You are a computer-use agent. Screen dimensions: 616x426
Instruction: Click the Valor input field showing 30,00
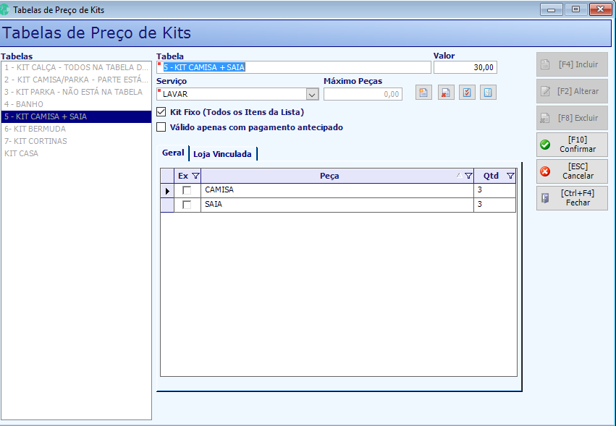pyautogui.click(x=465, y=67)
